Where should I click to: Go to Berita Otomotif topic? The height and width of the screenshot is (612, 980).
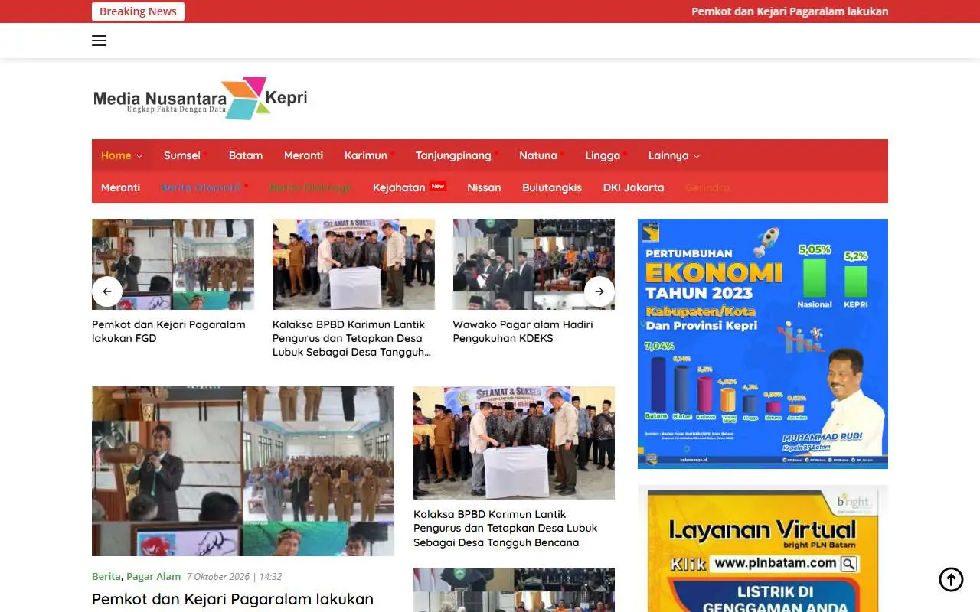coord(201,187)
